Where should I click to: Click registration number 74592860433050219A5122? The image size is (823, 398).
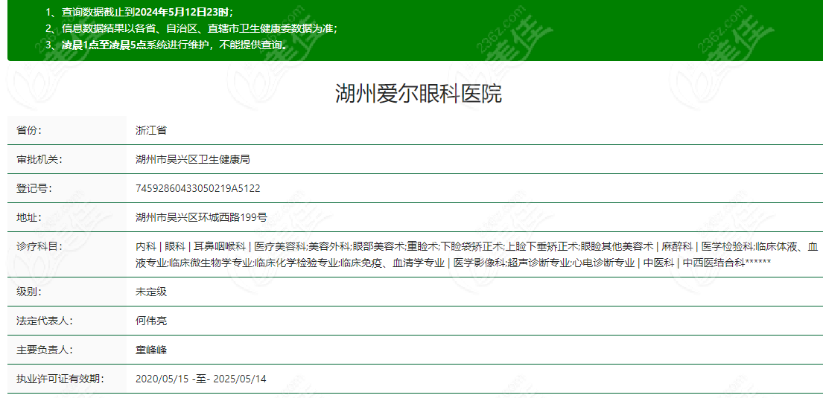198,188
